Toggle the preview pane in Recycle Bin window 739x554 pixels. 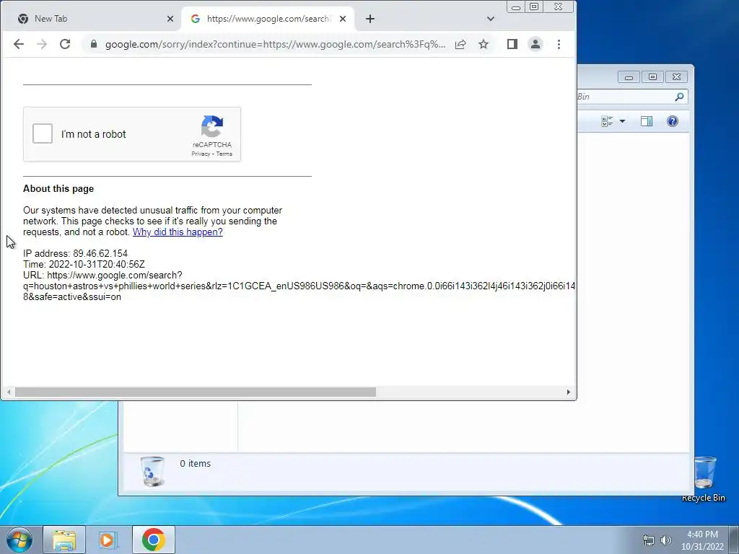pos(647,121)
